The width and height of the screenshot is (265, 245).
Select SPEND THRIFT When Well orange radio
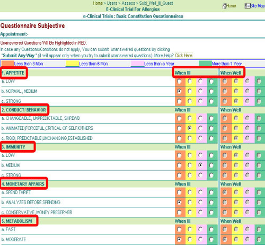[225, 192]
